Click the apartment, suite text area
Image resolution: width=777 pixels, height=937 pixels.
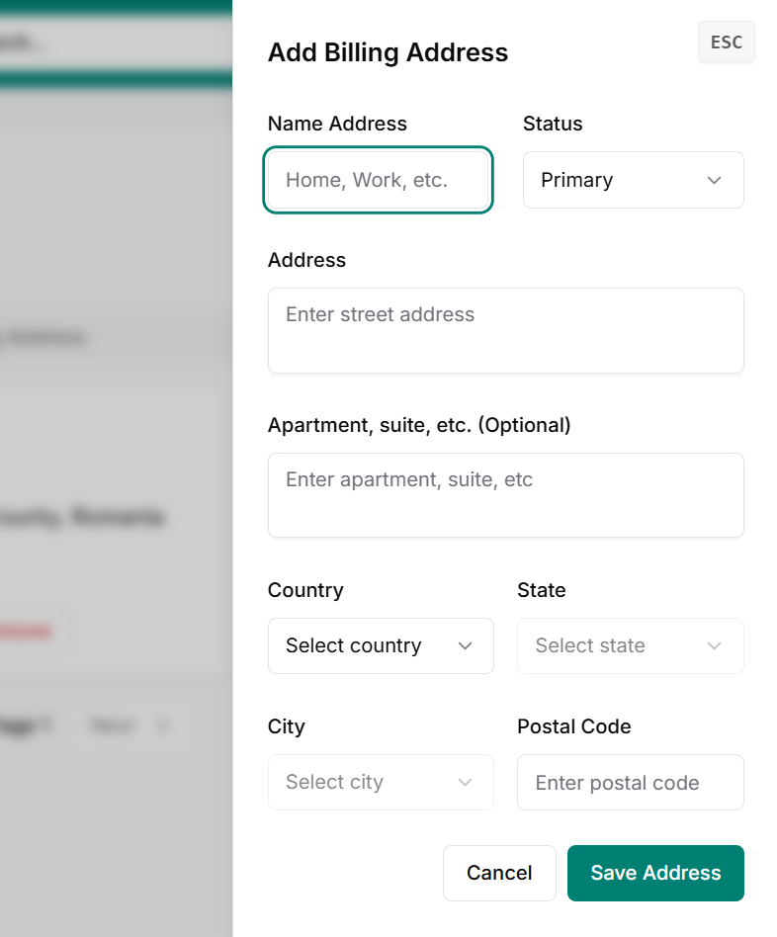(505, 495)
